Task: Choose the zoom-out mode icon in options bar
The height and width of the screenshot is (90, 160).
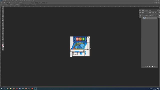Action: (9, 3)
